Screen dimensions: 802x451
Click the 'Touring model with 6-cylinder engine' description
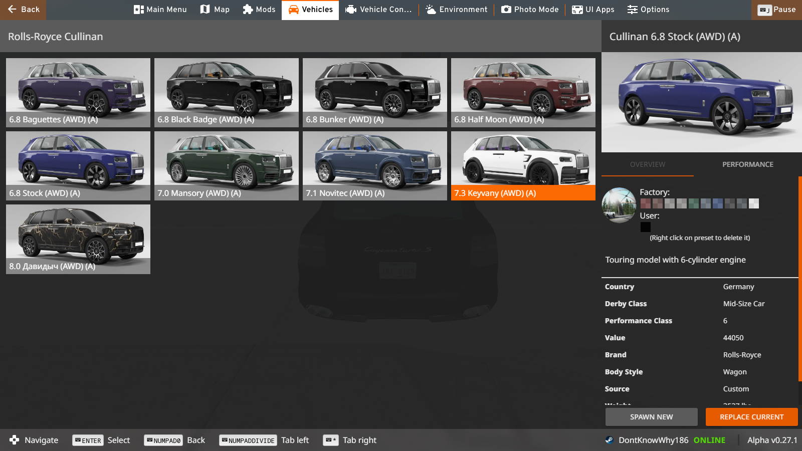click(675, 260)
